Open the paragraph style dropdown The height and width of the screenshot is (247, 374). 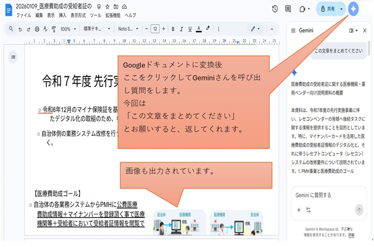pos(97,29)
